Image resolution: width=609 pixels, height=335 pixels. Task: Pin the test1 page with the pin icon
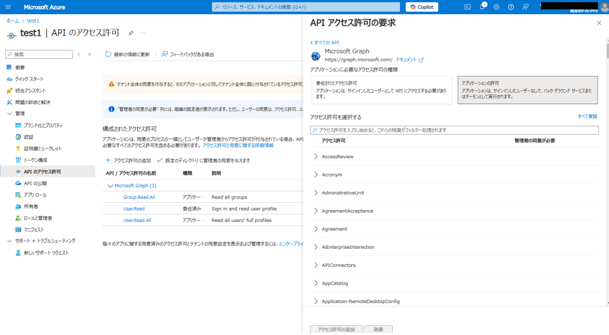131,33
